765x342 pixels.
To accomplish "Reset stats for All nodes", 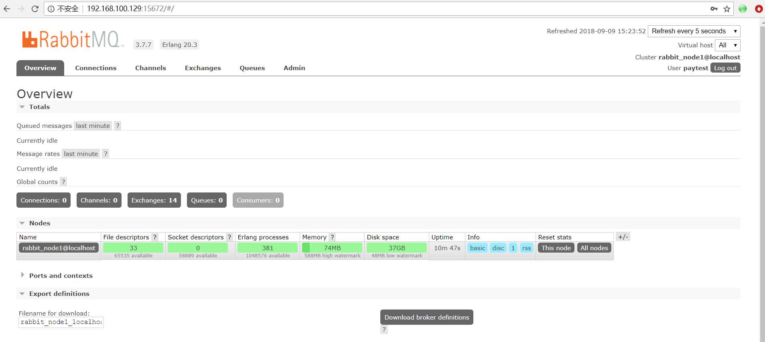I will [x=594, y=248].
